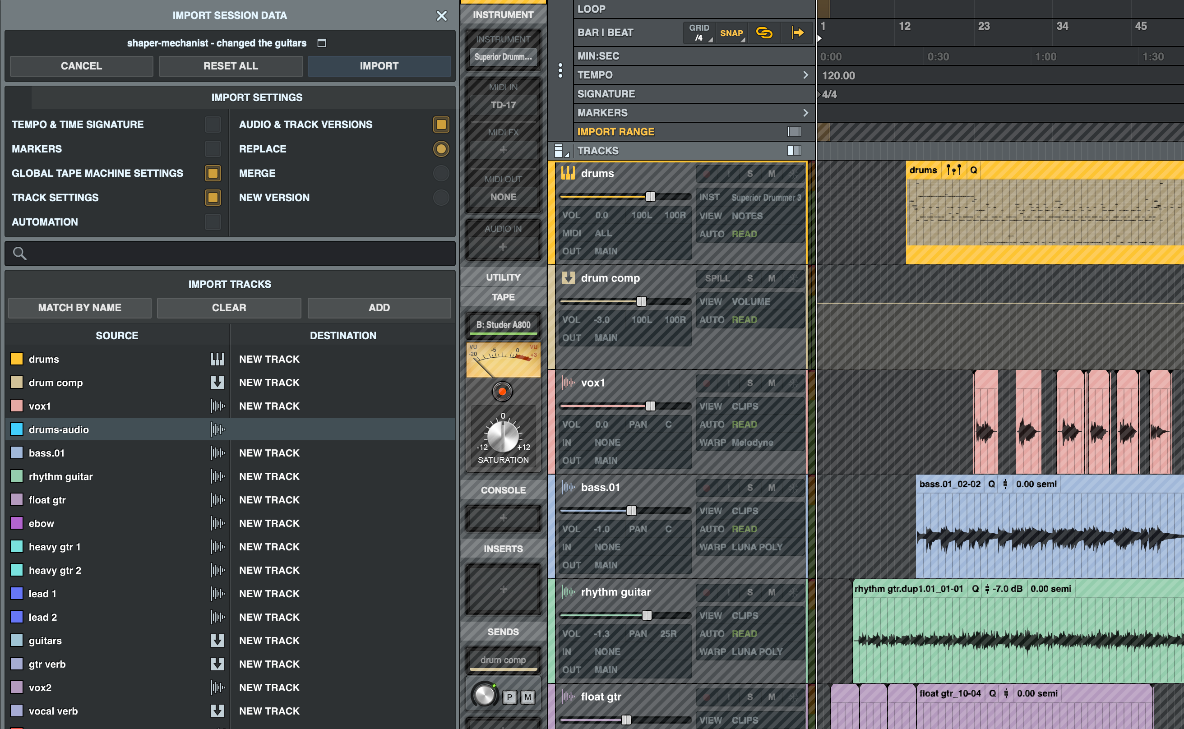The image size is (1184, 729).
Task: Click the track list icon left of TRACKS
Action: pyautogui.click(x=559, y=151)
